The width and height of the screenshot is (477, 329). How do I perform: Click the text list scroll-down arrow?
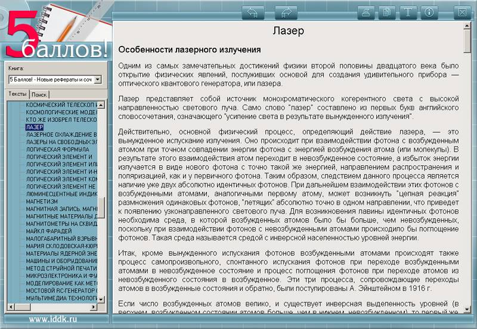coord(101,300)
